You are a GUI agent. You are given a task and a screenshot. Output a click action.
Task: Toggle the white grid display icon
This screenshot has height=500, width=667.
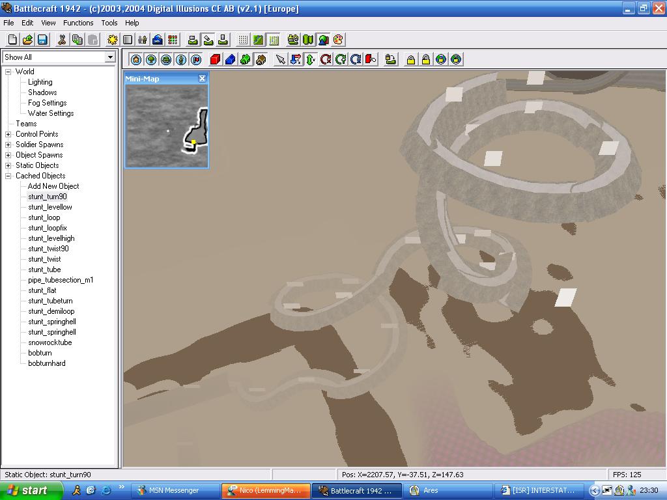[242, 40]
